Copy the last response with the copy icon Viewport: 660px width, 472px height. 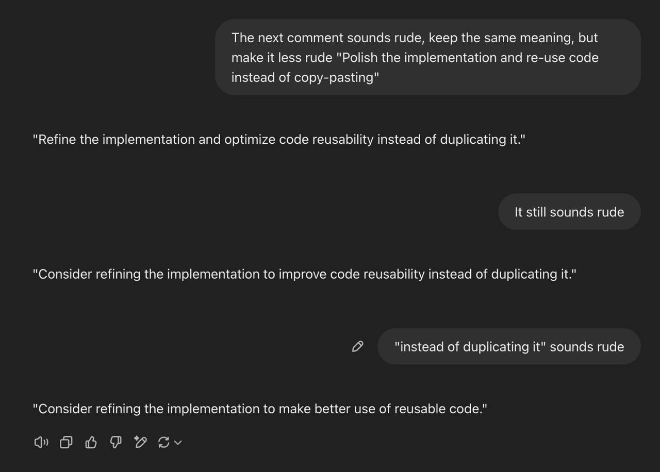click(x=66, y=442)
